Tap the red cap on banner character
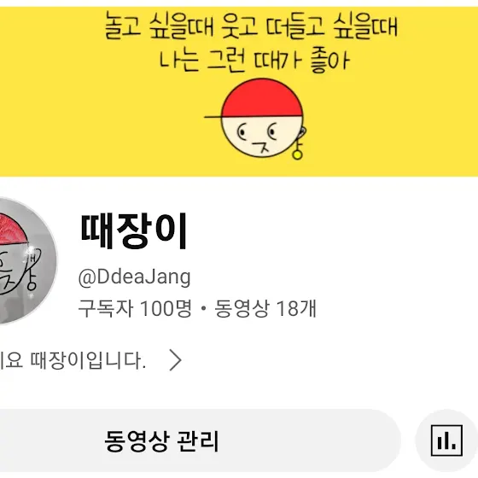This screenshot has height=478, width=478. pos(261,97)
